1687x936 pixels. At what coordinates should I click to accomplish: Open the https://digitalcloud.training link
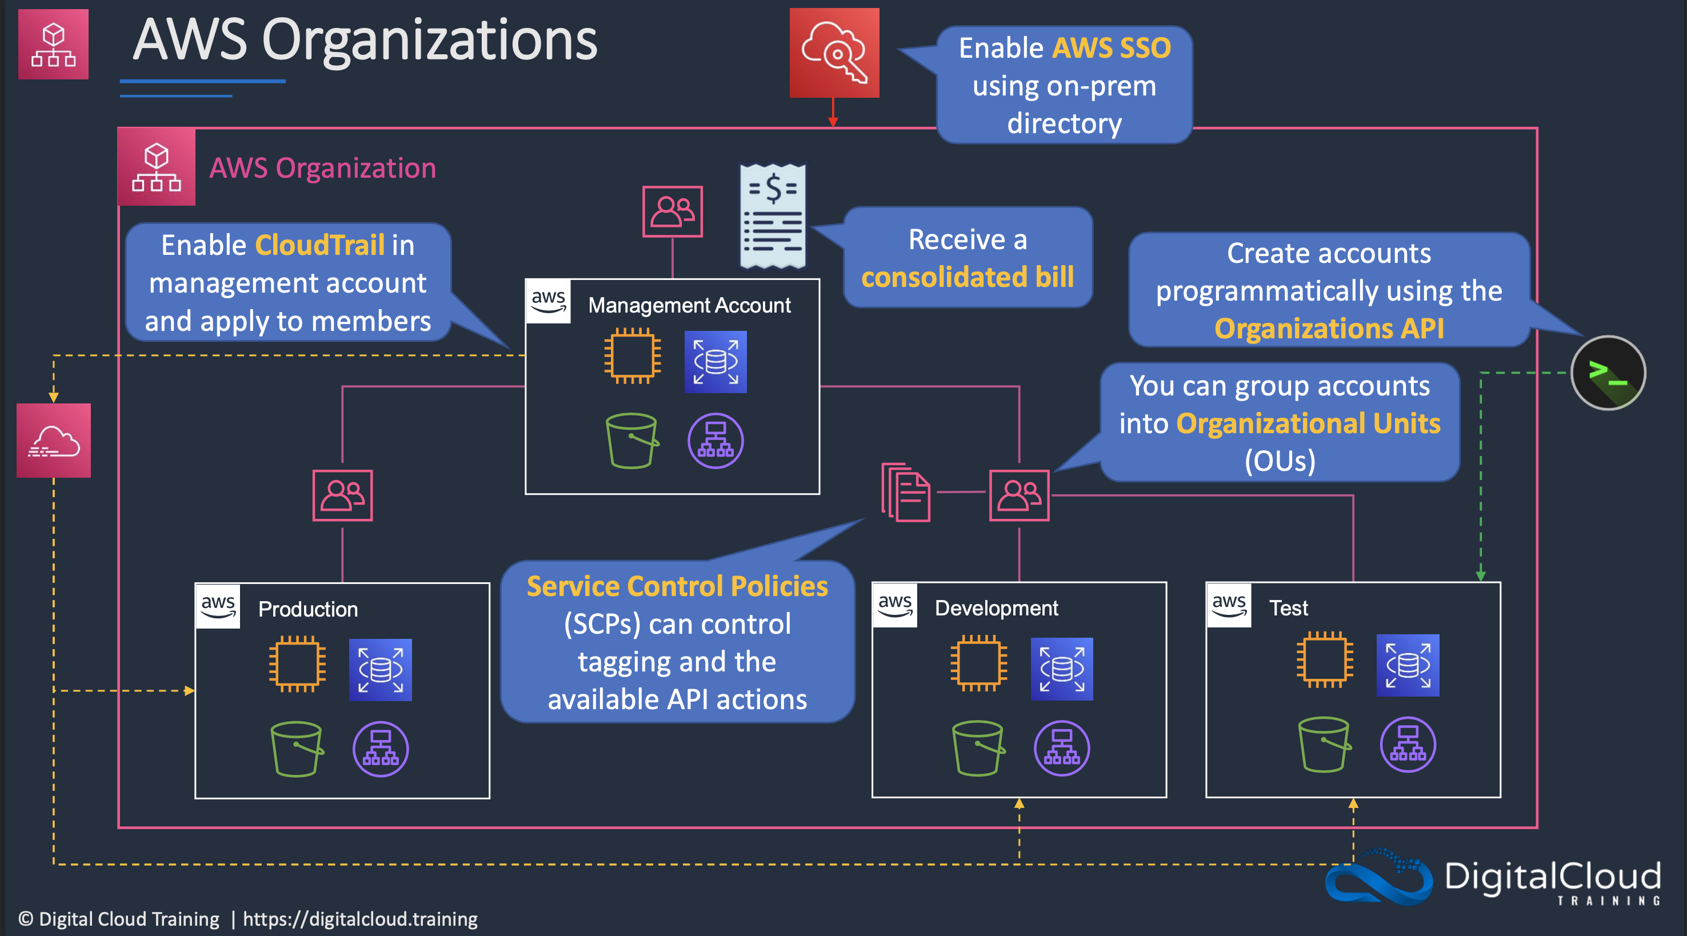[x=360, y=919]
